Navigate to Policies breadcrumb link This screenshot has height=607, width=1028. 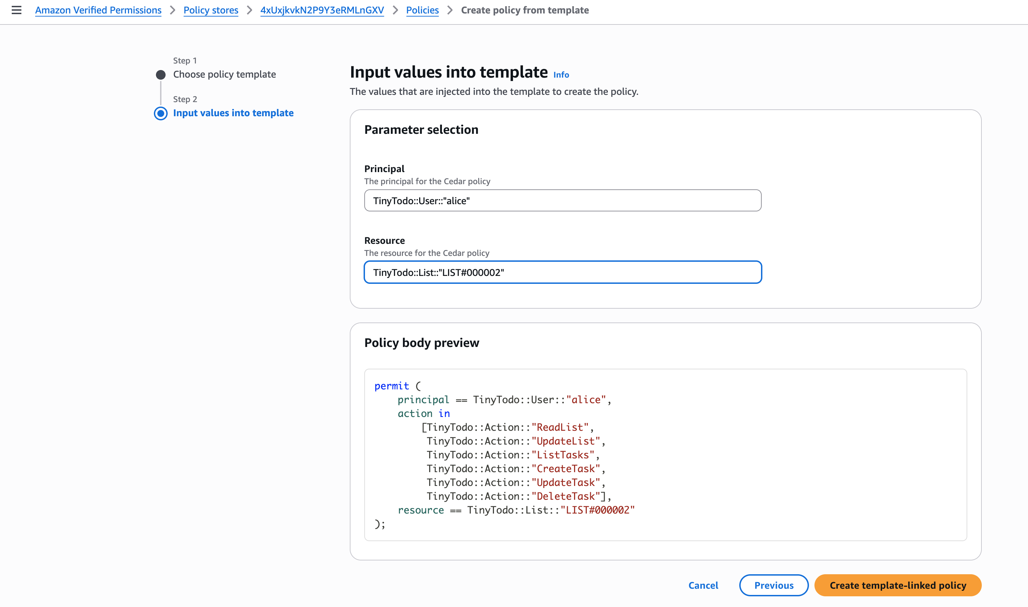[422, 10]
